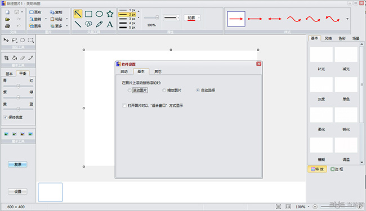This screenshot has width=366, height=211.
Task: Toggle the 保持亮度 checkbox
Action: tap(6, 117)
